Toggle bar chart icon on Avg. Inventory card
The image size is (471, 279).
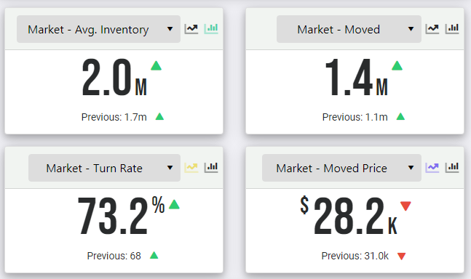(211, 29)
